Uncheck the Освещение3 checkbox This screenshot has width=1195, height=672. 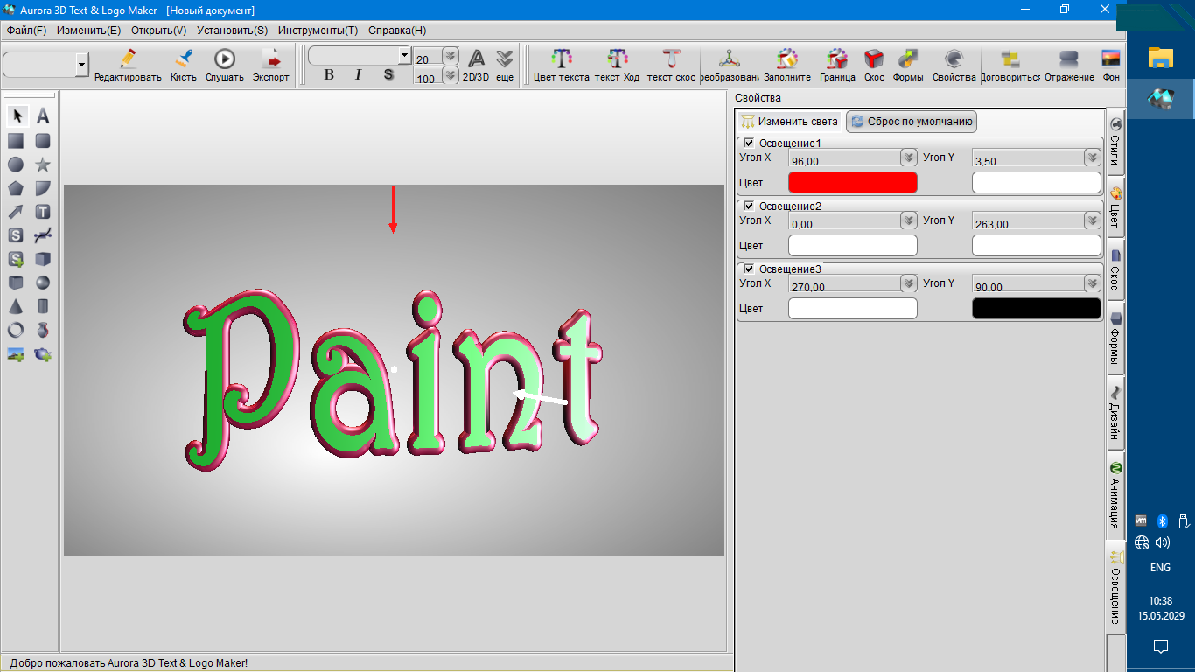[749, 269]
